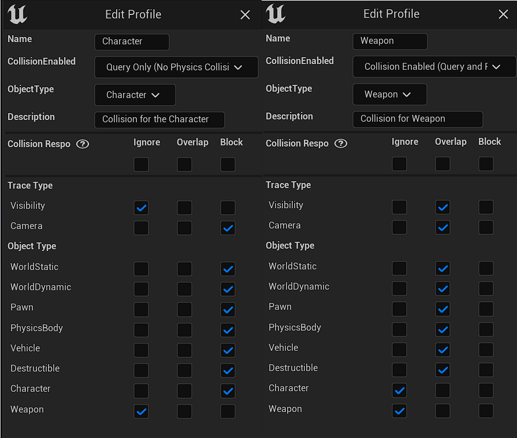Click the Unreal logo in the Character profile window
This screenshot has height=438, width=517.
pos(17,14)
